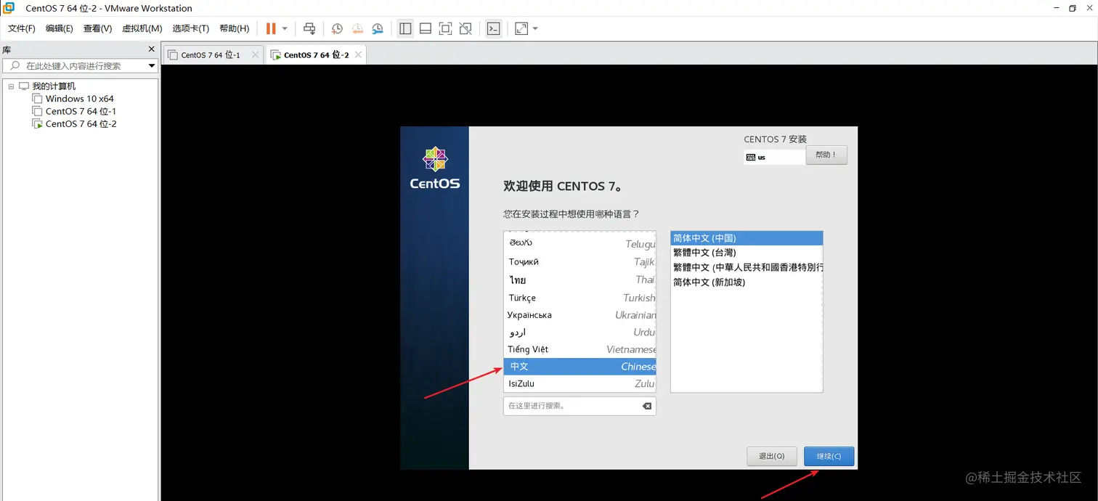Select 中文 Chinese language
The width and height of the screenshot is (1098, 501).
tap(579, 367)
